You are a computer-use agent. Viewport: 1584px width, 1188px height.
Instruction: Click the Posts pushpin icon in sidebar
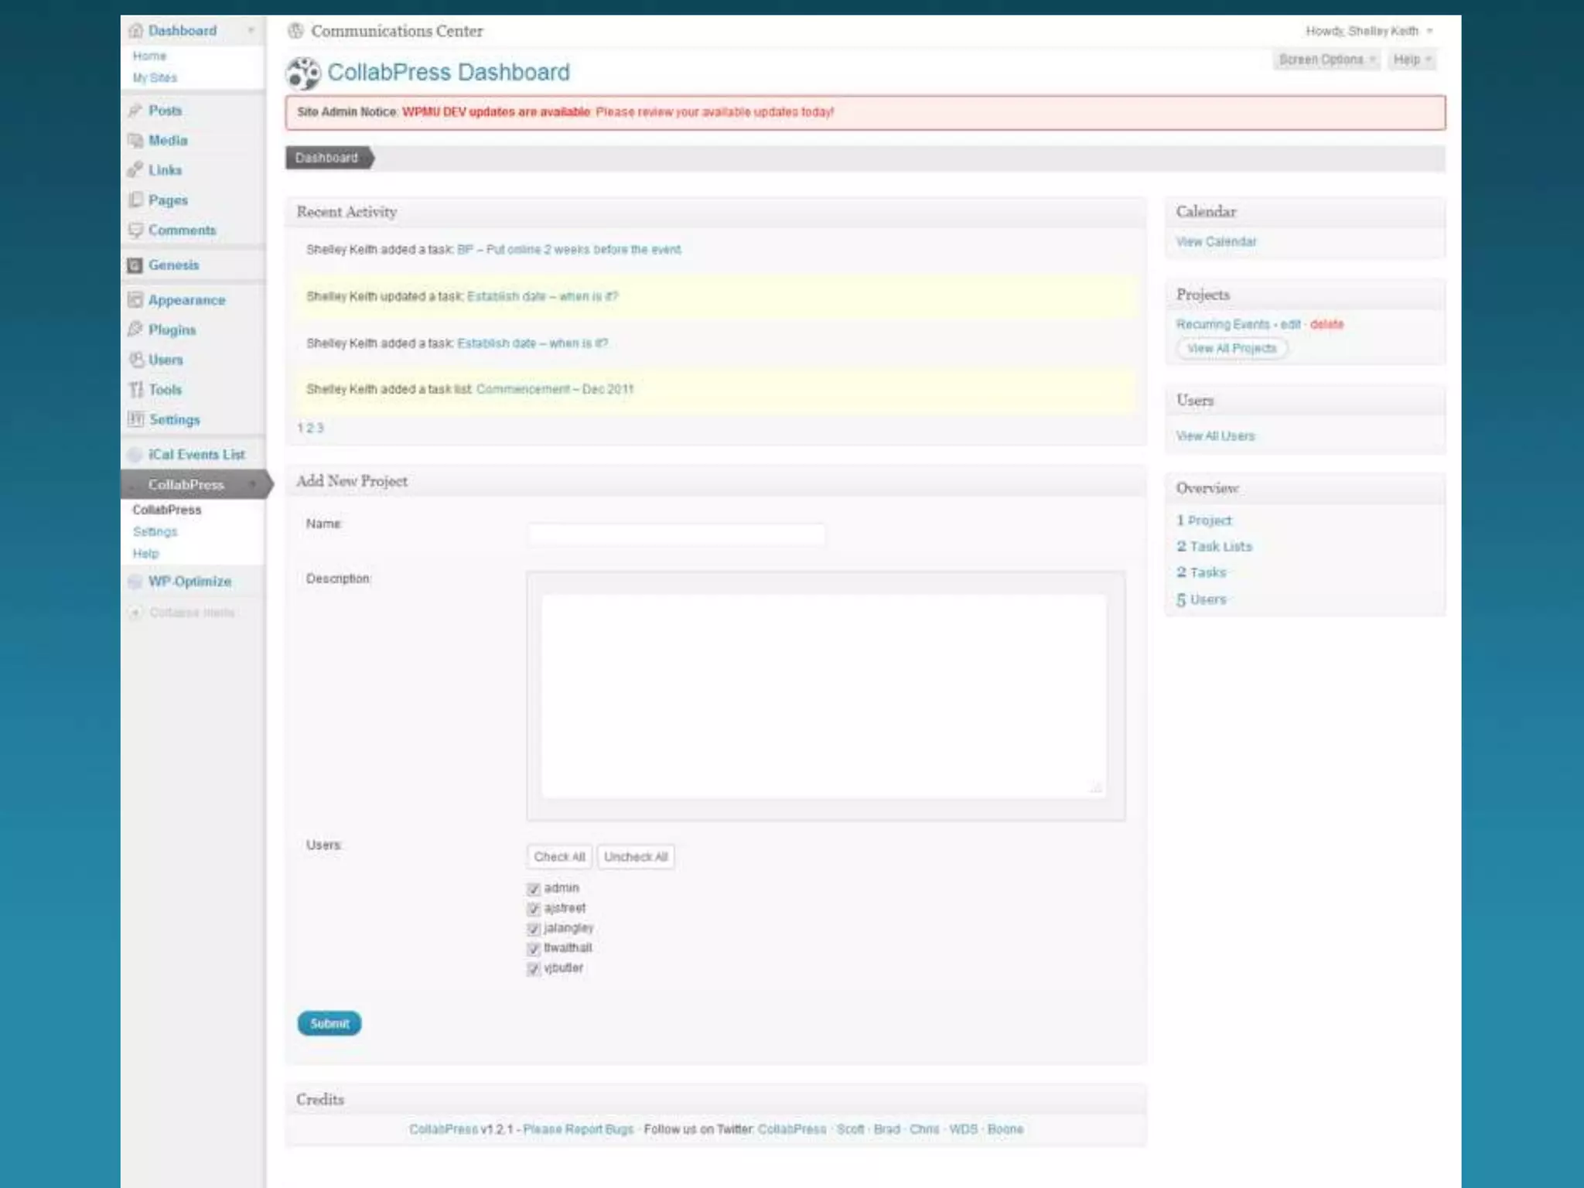click(x=135, y=111)
